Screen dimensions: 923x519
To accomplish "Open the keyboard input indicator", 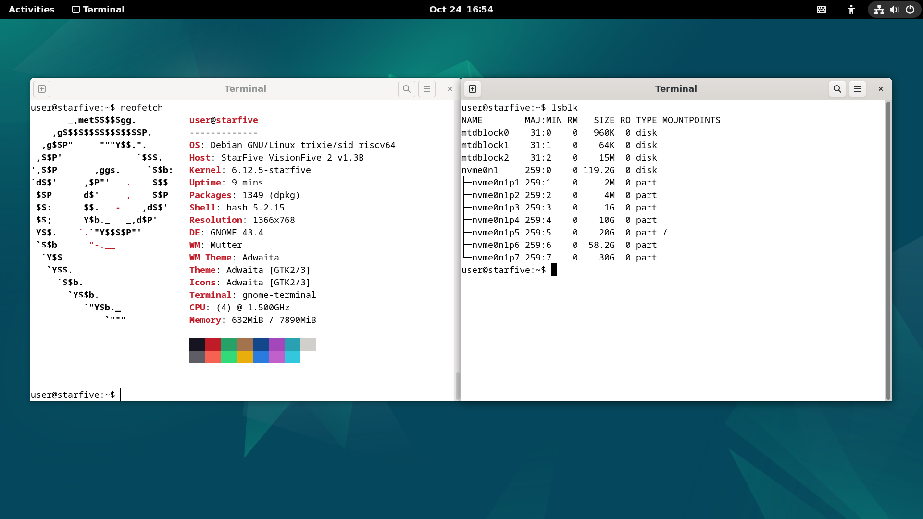I will 822,10.
